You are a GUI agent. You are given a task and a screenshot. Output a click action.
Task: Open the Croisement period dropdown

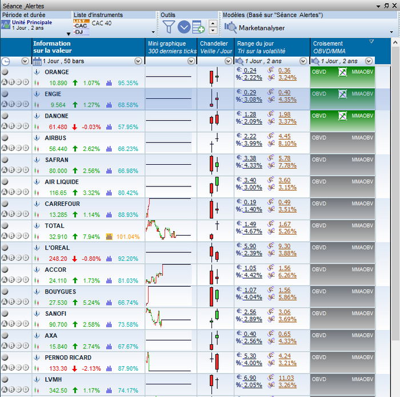pyautogui.click(x=369, y=61)
